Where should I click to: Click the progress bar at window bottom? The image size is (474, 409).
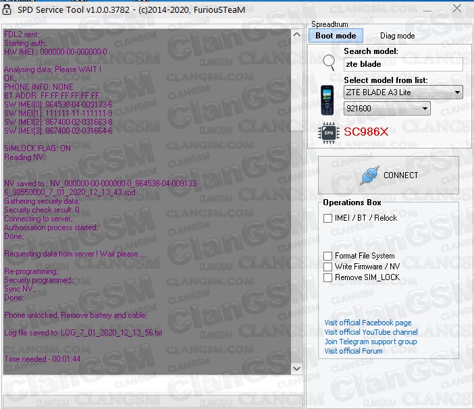pos(153,400)
